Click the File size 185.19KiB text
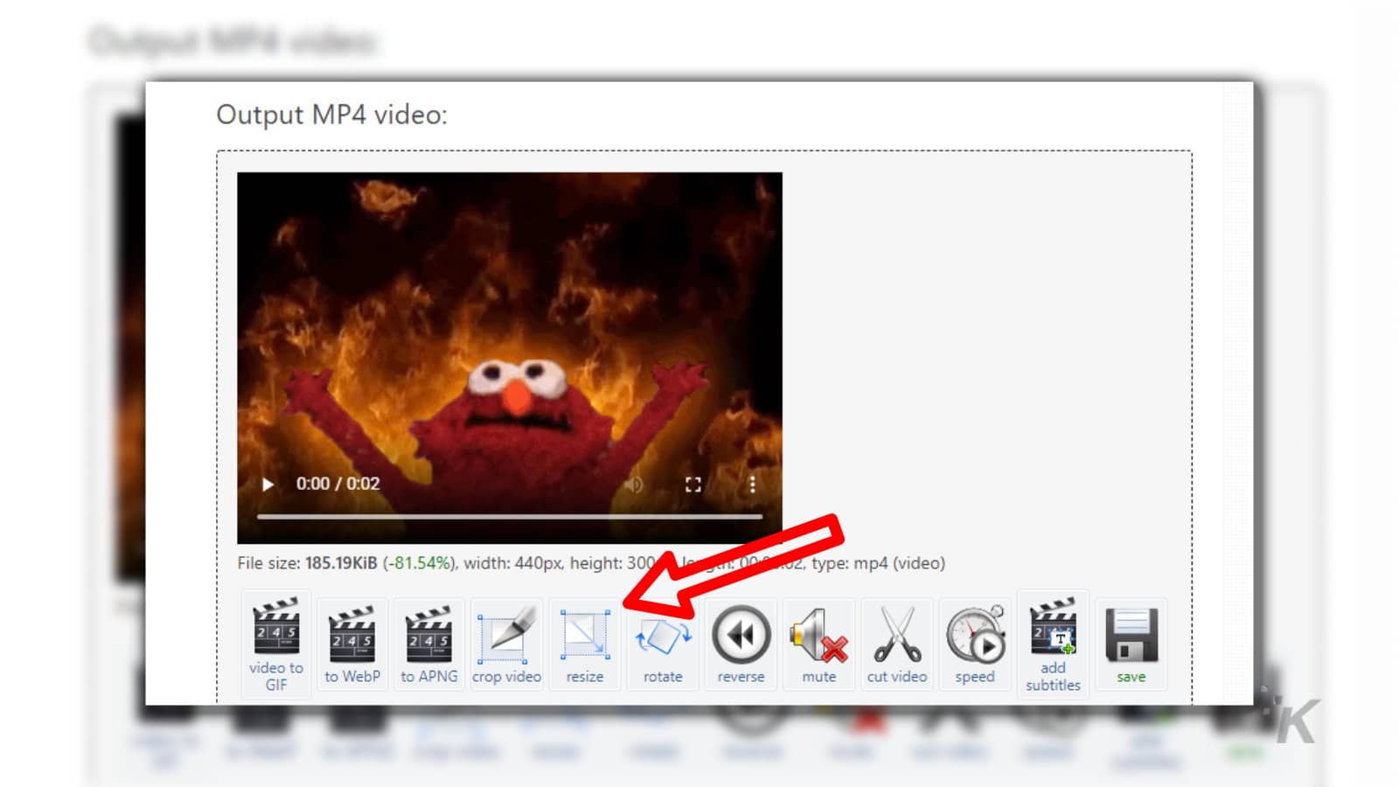The image size is (1399, 787). click(x=307, y=563)
